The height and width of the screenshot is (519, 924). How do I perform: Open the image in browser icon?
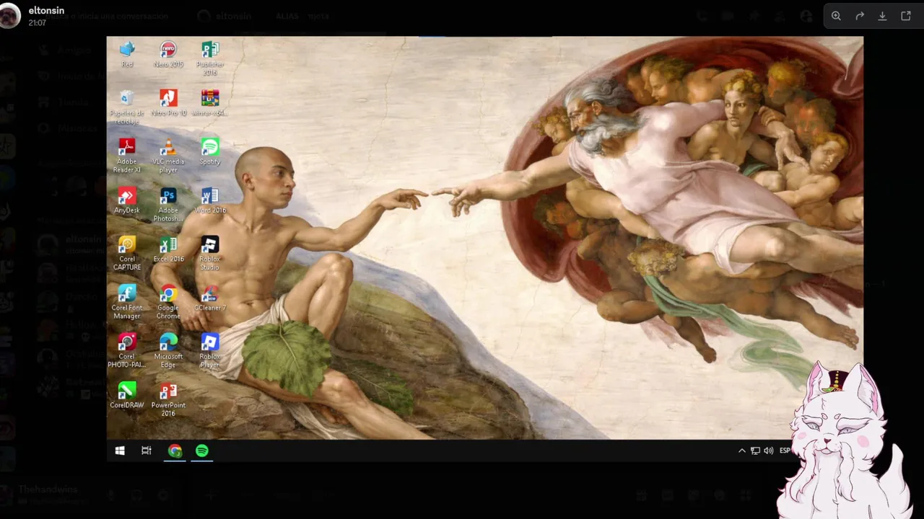click(x=906, y=16)
